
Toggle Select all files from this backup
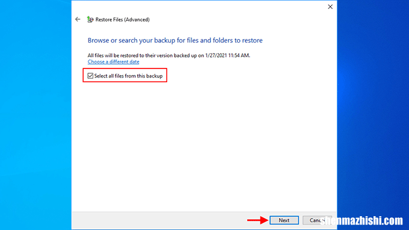coord(90,76)
